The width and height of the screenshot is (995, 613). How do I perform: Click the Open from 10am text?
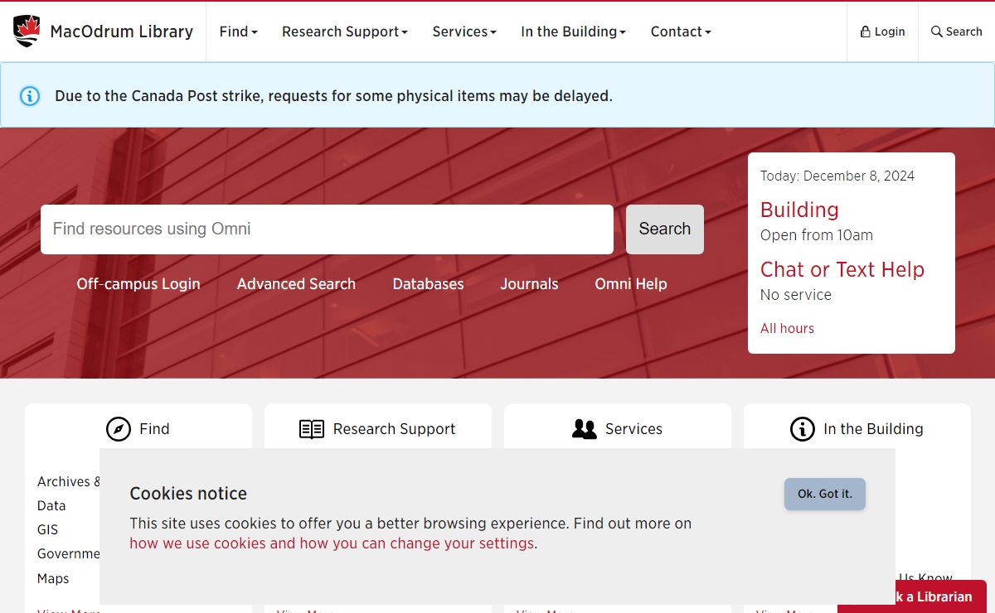(x=817, y=235)
